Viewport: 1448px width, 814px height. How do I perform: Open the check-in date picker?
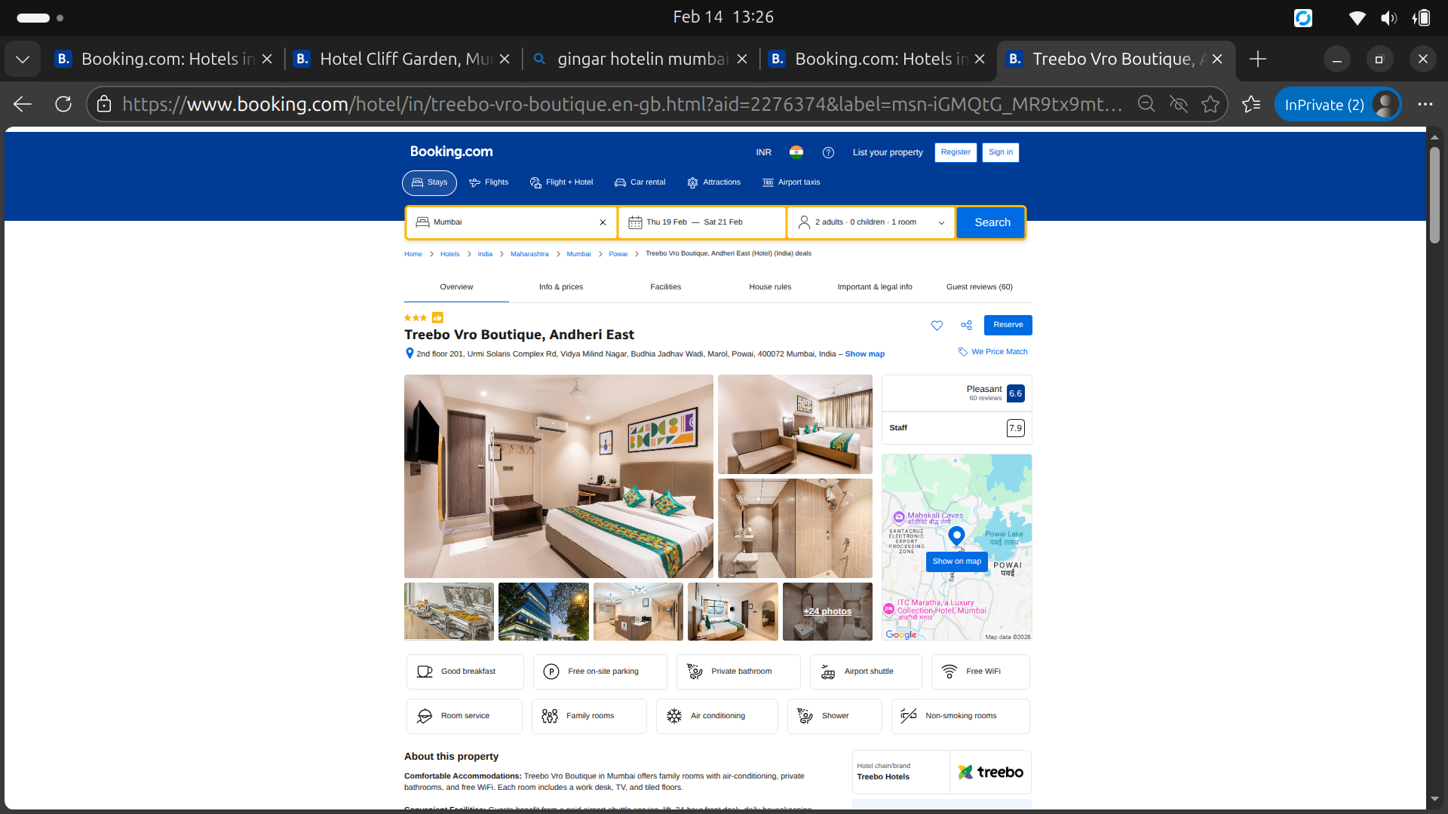[667, 222]
